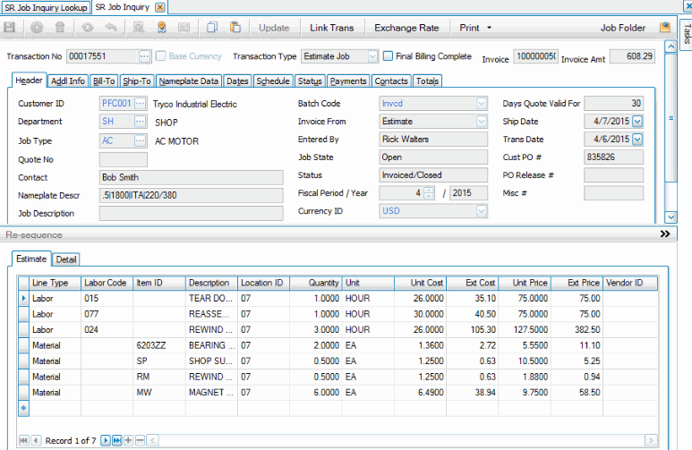Open the Ship Date calendar dropdown
This screenshot has height=450, width=692.
coord(637,122)
